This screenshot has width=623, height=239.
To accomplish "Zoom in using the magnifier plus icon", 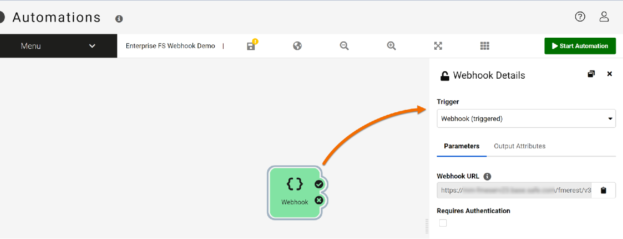I will pyautogui.click(x=391, y=46).
